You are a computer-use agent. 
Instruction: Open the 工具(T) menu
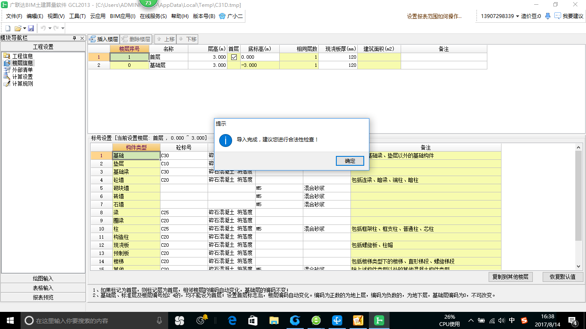tap(77, 16)
